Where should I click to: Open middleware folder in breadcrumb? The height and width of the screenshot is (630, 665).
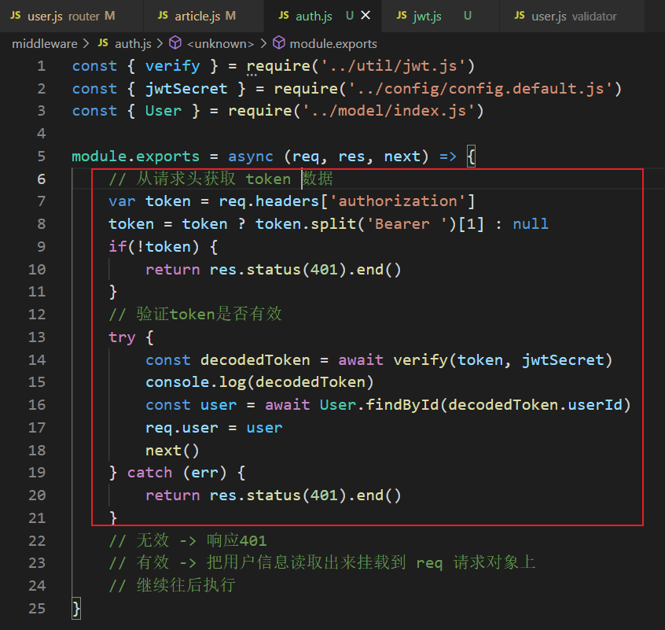point(45,44)
